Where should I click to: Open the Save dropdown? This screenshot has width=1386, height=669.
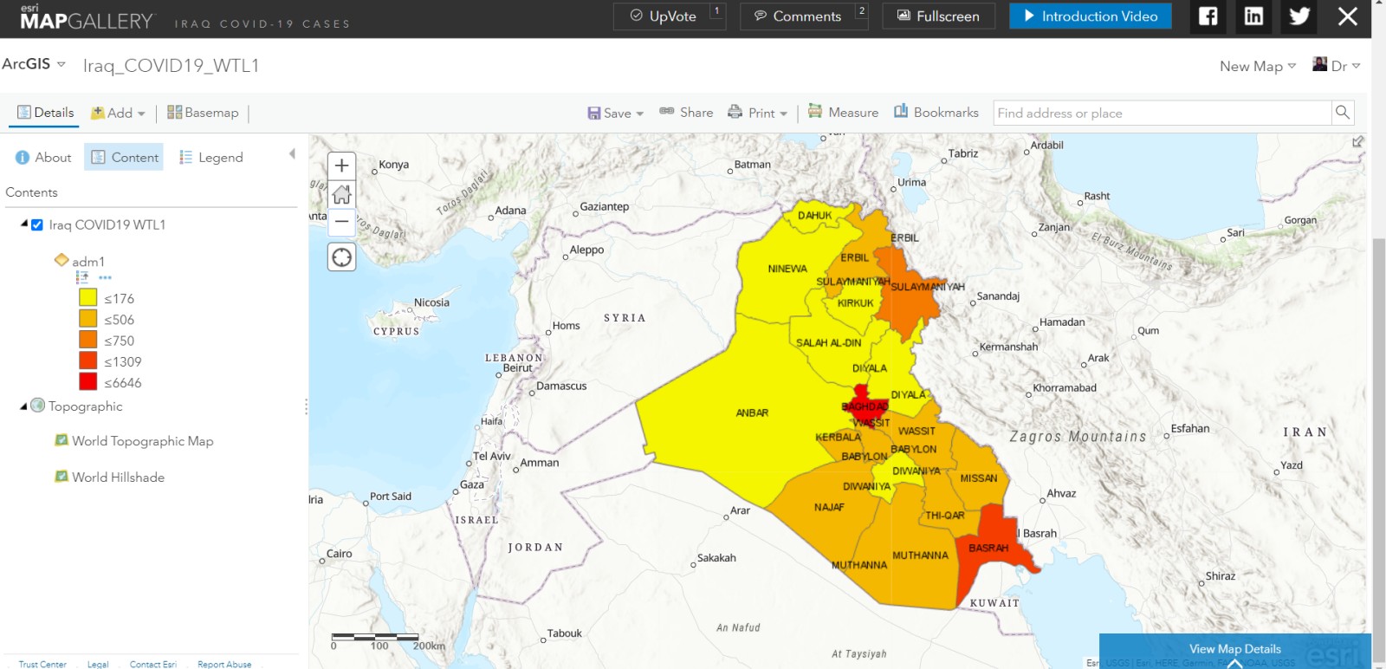pos(616,113)
